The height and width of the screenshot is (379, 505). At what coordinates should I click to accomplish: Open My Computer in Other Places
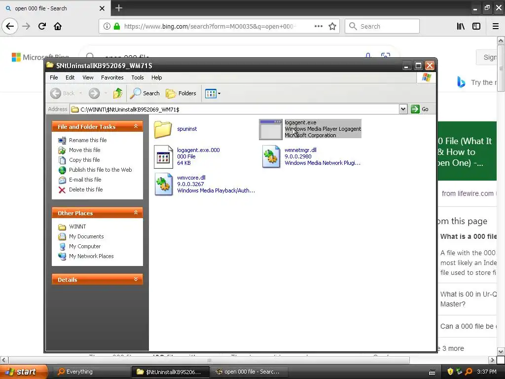click(85, 246)
